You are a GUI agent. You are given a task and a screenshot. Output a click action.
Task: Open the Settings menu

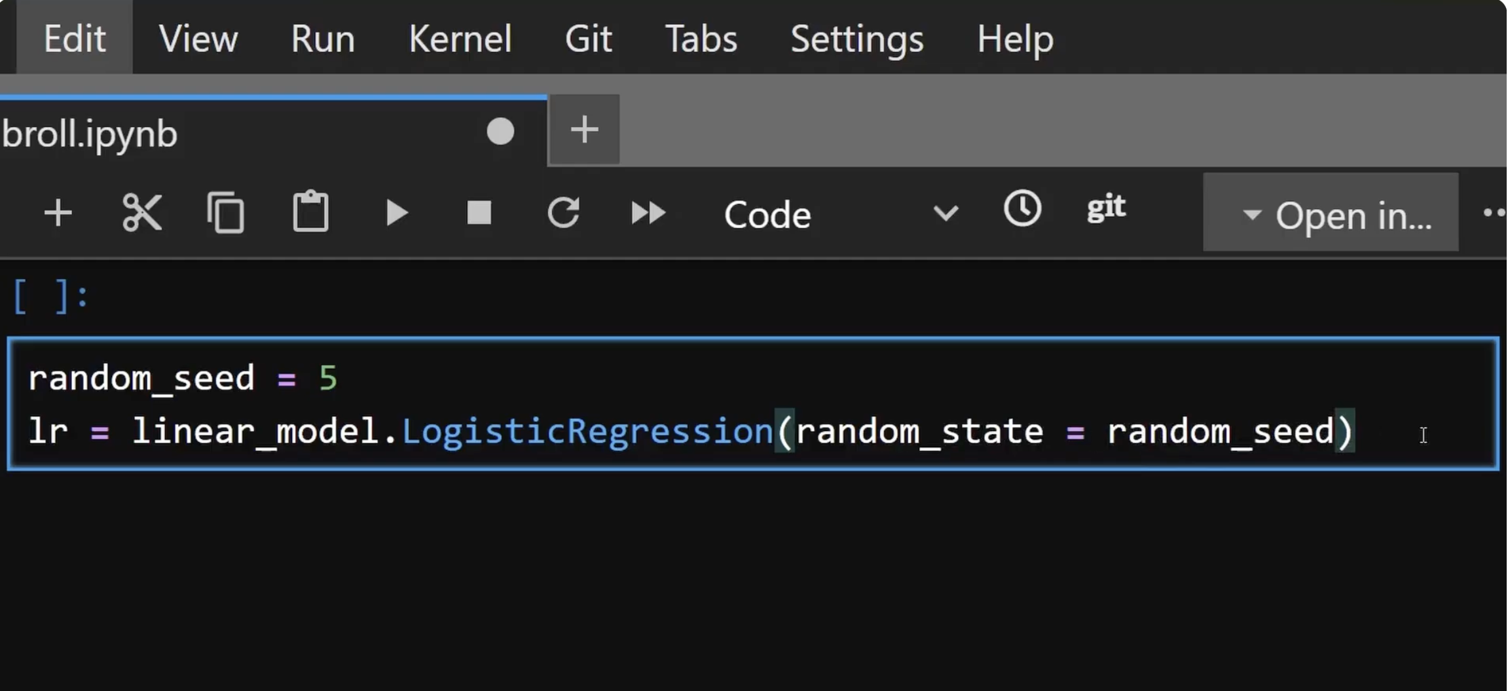tap(856, 39)
